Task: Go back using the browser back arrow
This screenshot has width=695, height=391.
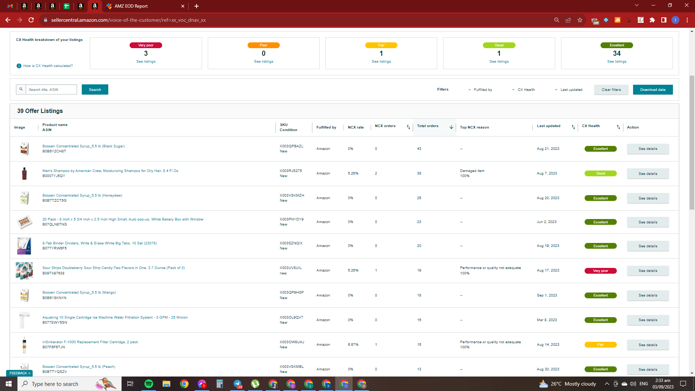Action: click(x=8, y=20)
